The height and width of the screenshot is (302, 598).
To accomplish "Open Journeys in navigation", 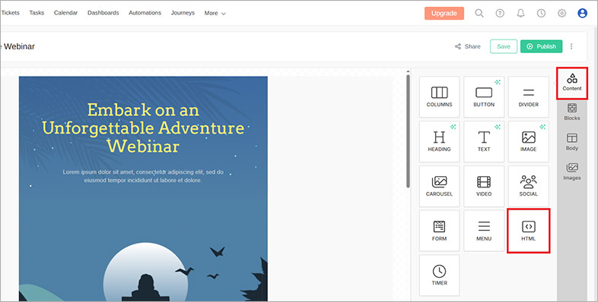I will (183, 13).
